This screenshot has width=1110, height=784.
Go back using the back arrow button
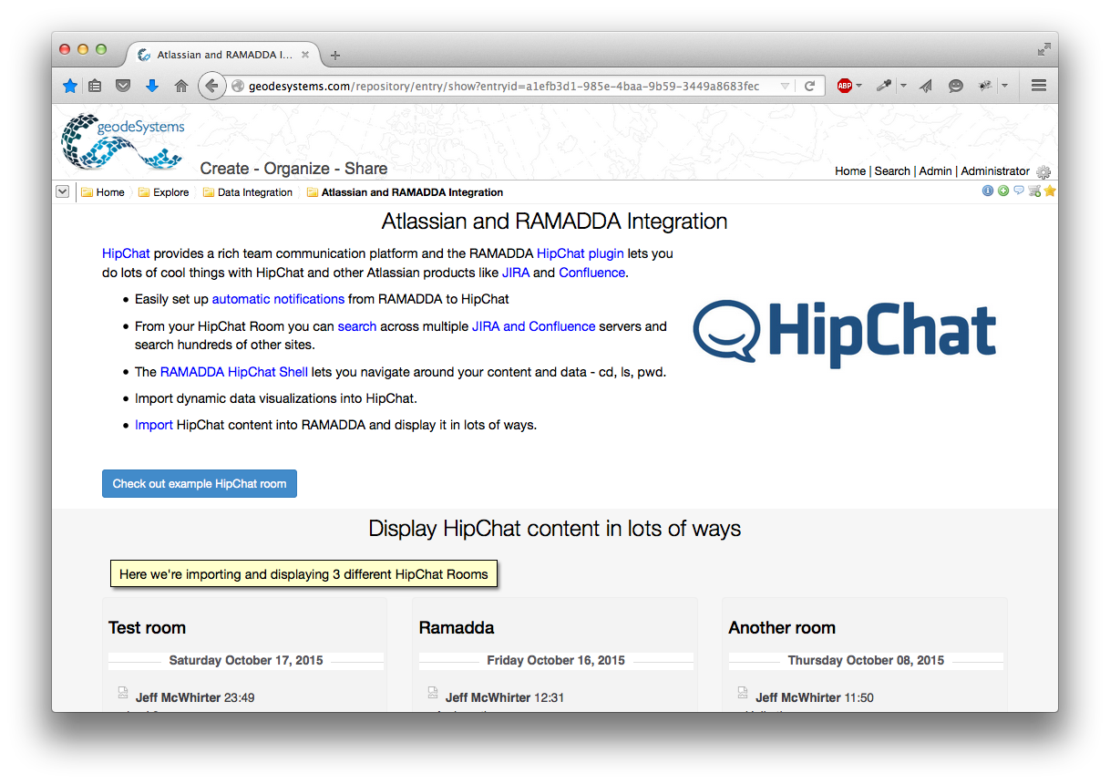point(211,86)
